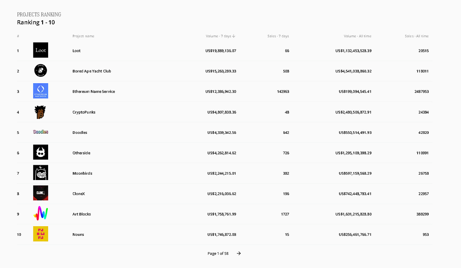461x268 pixels.
Task: Click the Bored Ape Yacht Club logo
Action: [x=41, y=71]
